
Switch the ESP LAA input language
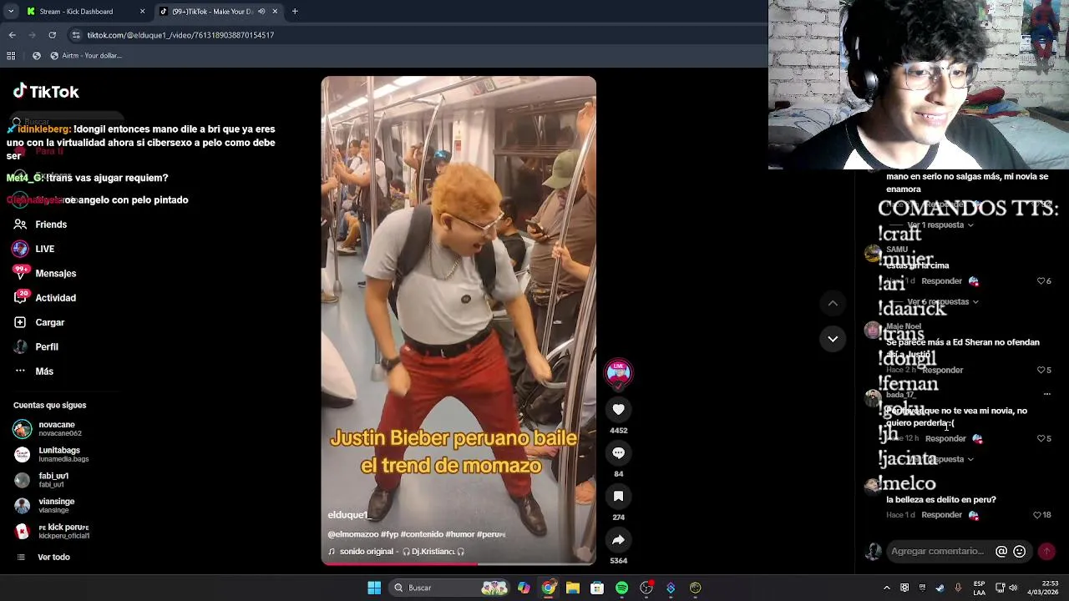979,588
